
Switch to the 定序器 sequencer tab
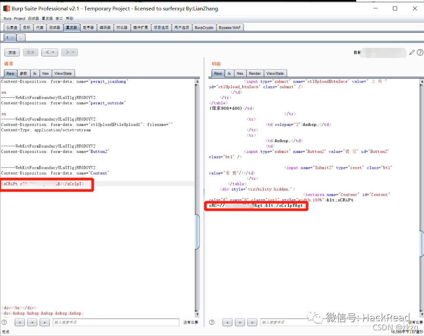click(88, 28)
